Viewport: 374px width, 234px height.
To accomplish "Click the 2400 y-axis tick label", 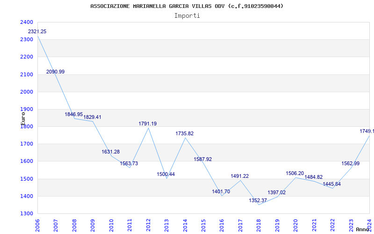I will click(27, 22).
